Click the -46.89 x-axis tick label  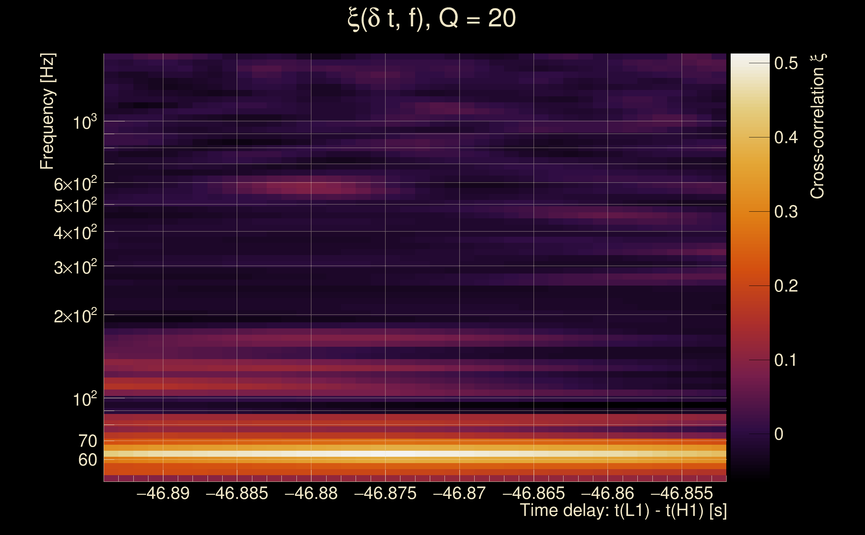[163, 493]
